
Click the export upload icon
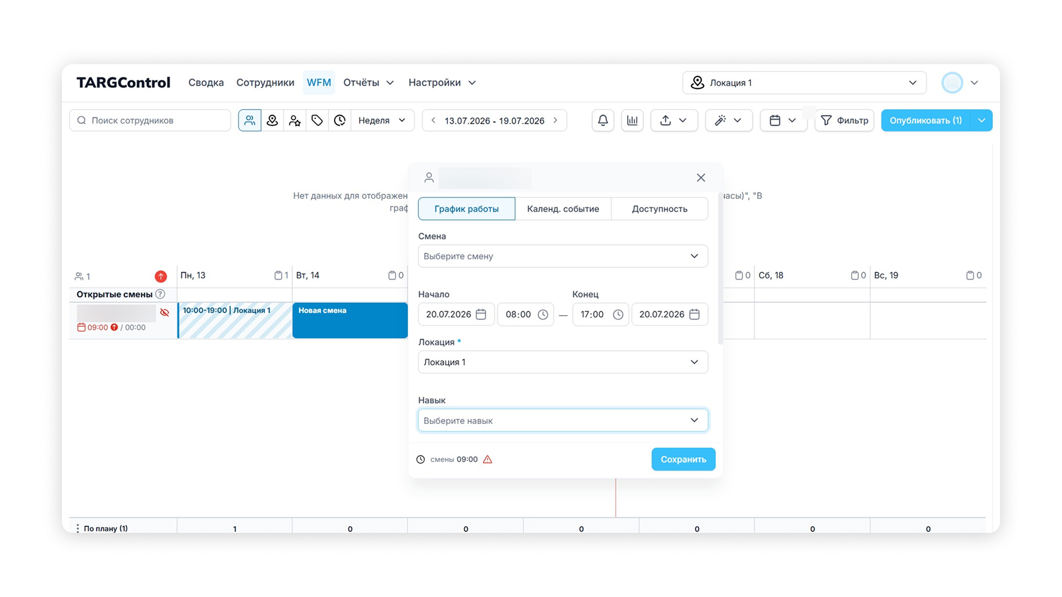coord(666,121)
